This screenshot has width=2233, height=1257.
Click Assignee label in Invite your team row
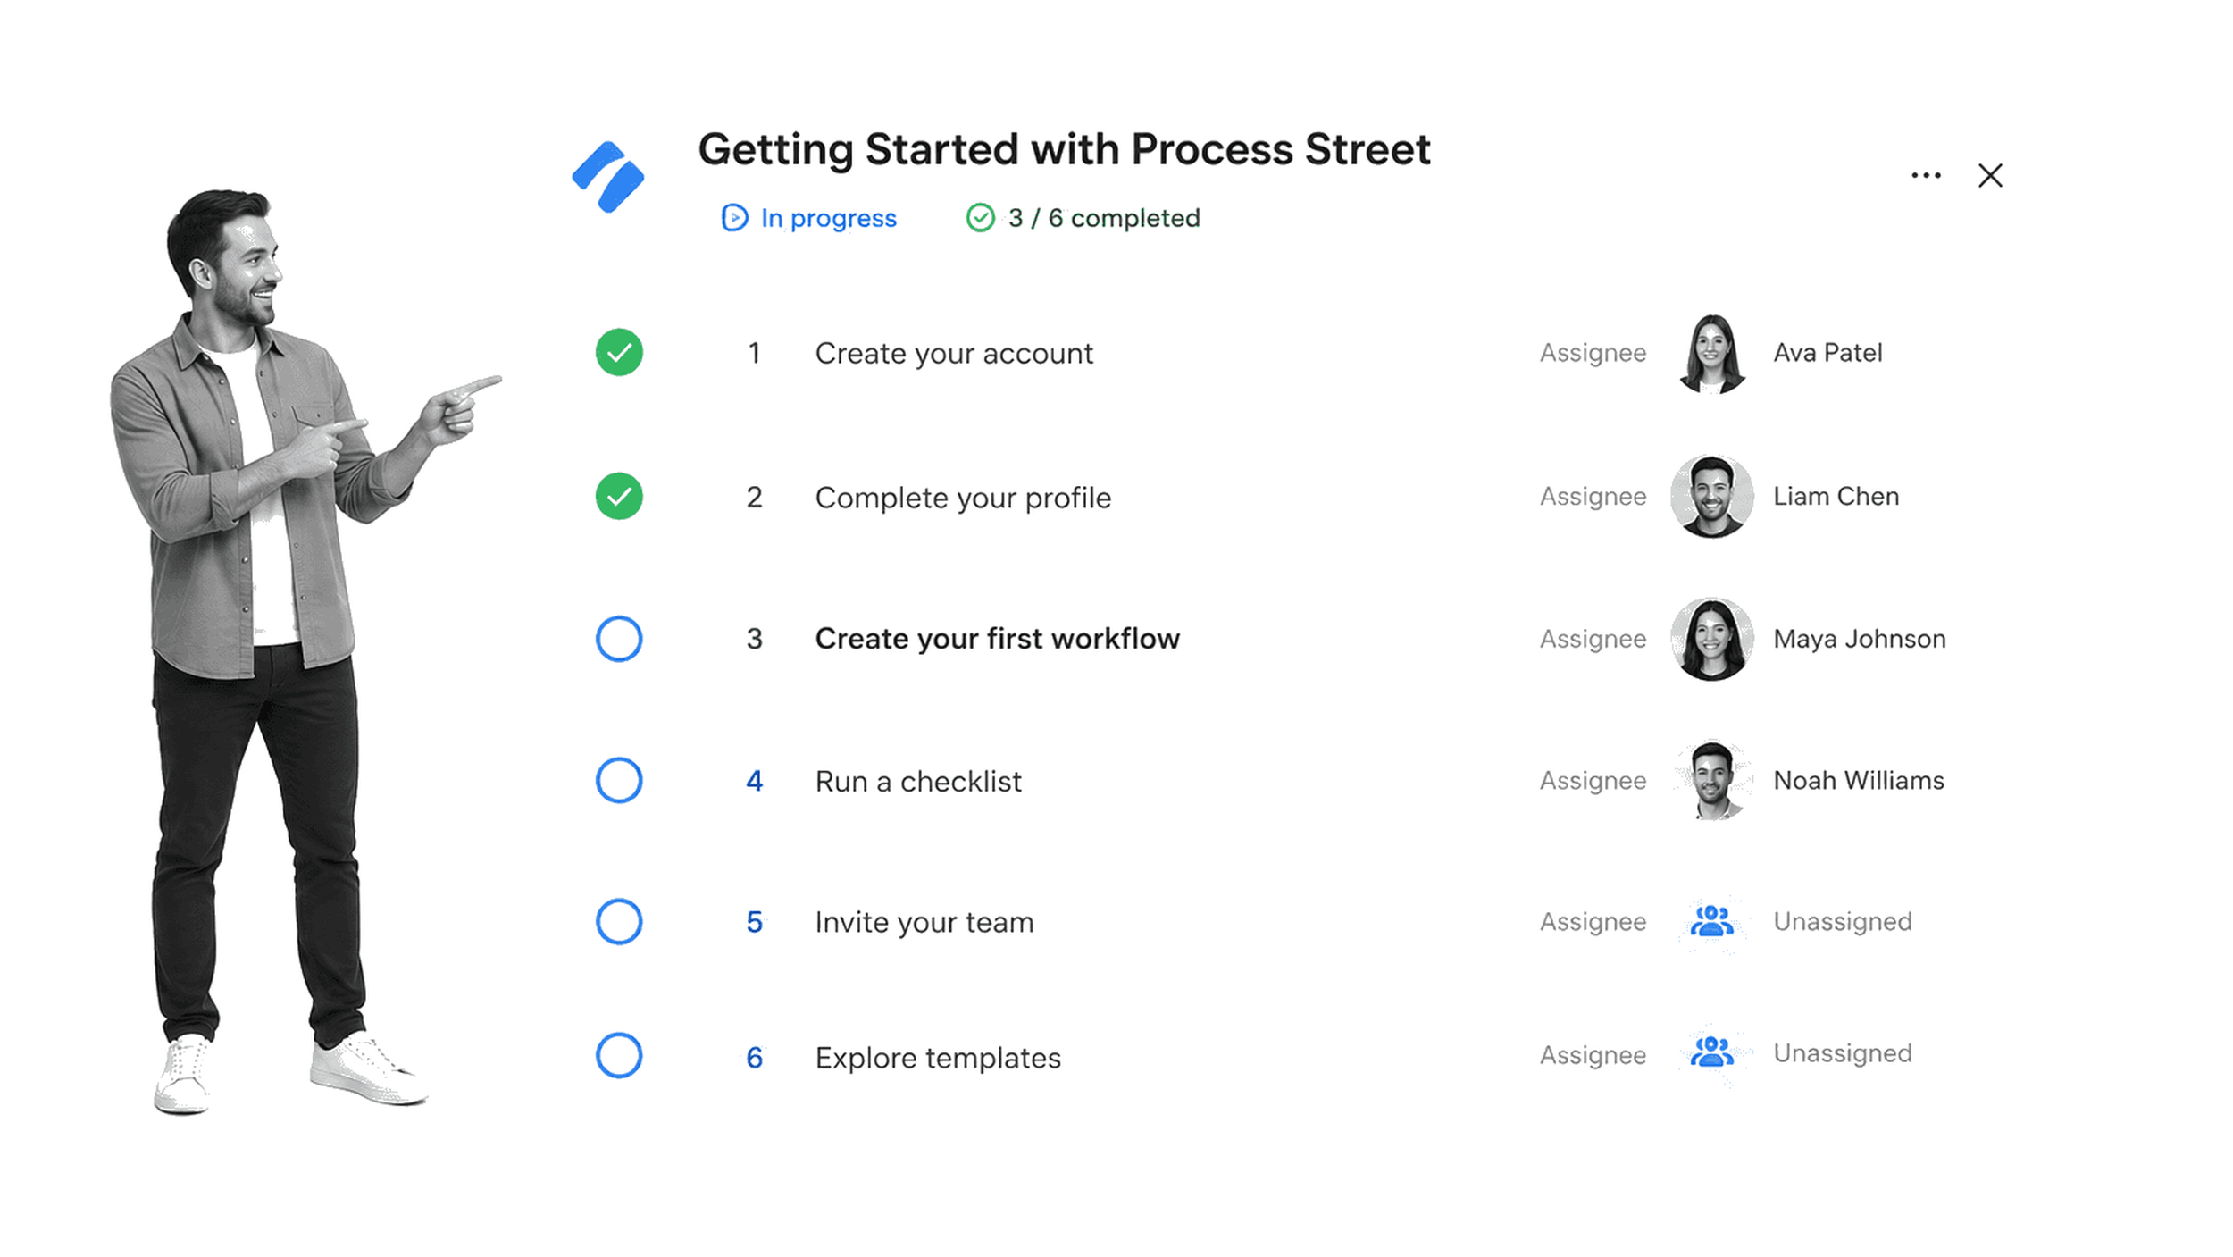1593,923
